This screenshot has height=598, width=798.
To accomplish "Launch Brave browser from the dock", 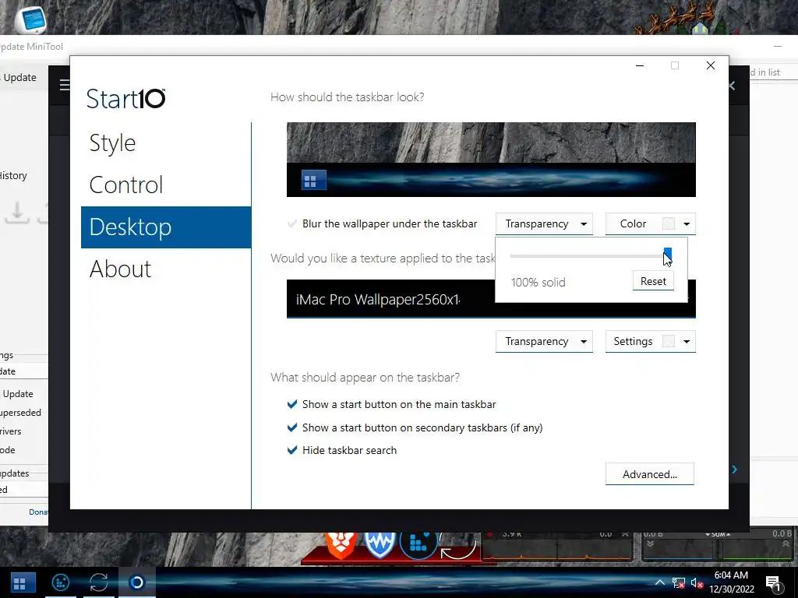I will 340,545.
